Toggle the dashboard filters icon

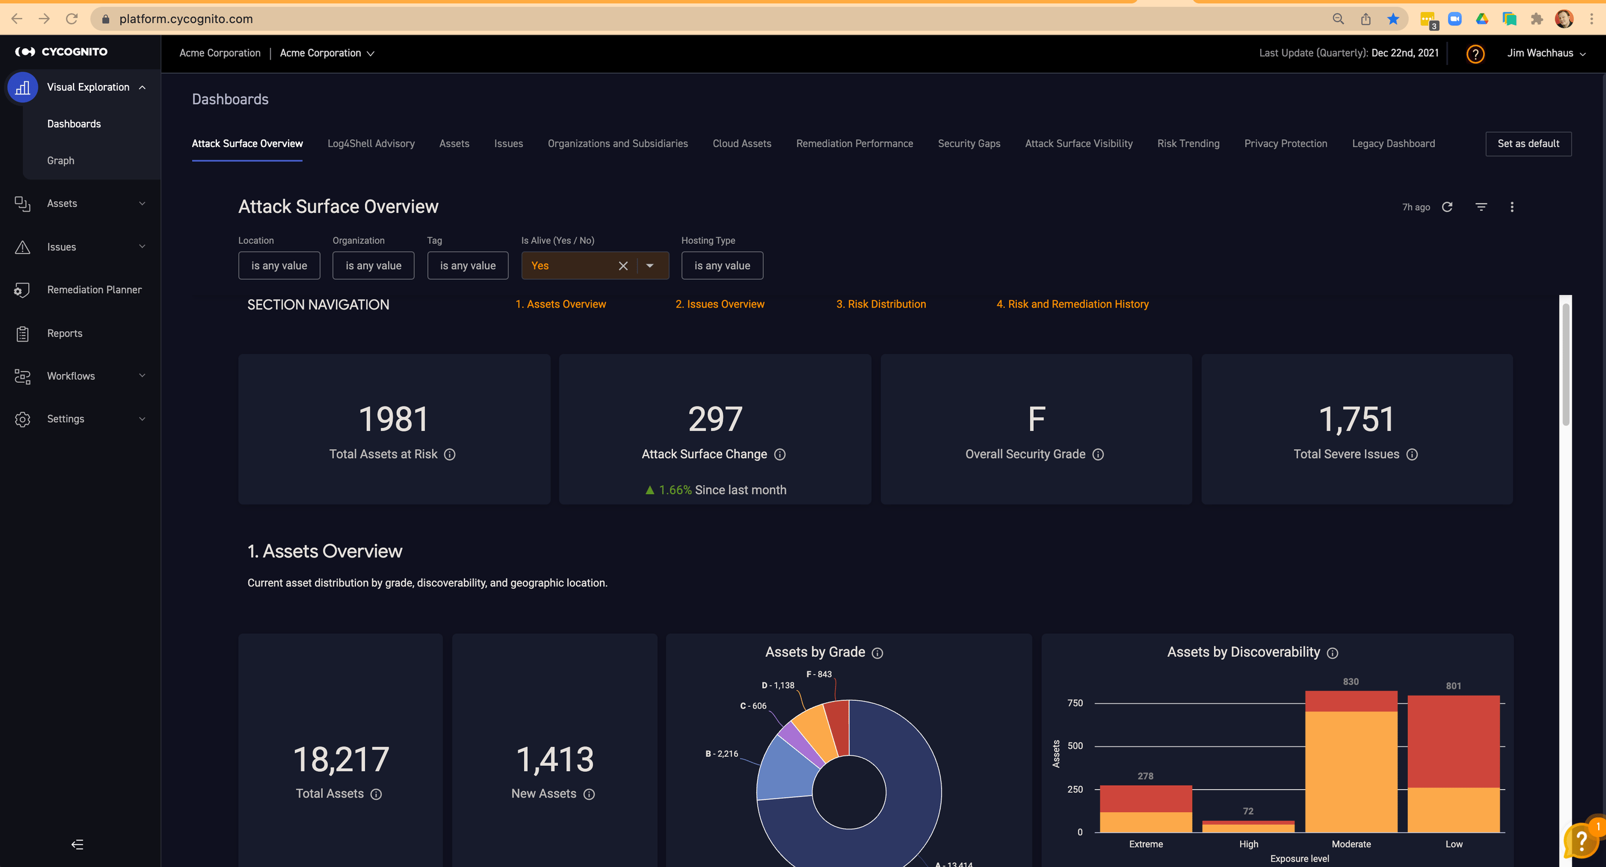click(1481, 207)
